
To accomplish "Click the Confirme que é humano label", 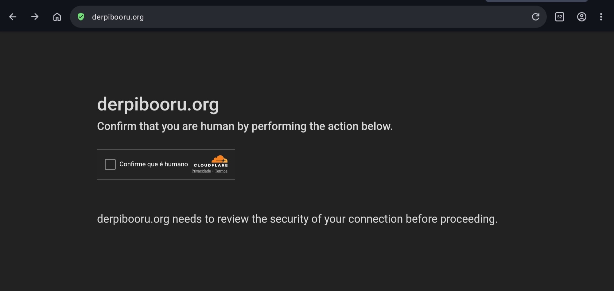I will click(153, 164).
